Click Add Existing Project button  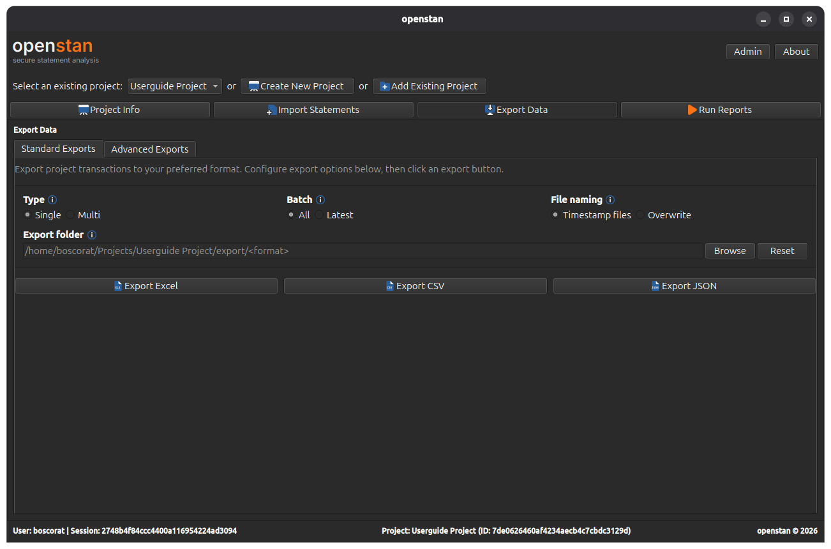[x=429, y=86]
